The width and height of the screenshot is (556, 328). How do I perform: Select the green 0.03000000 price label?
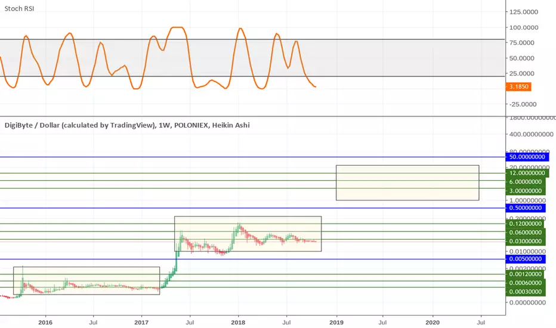pyautogui.click(x=525, y=242)
